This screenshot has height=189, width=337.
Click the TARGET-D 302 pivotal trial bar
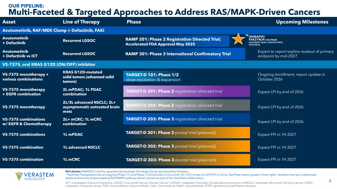[x=187, y=146]
